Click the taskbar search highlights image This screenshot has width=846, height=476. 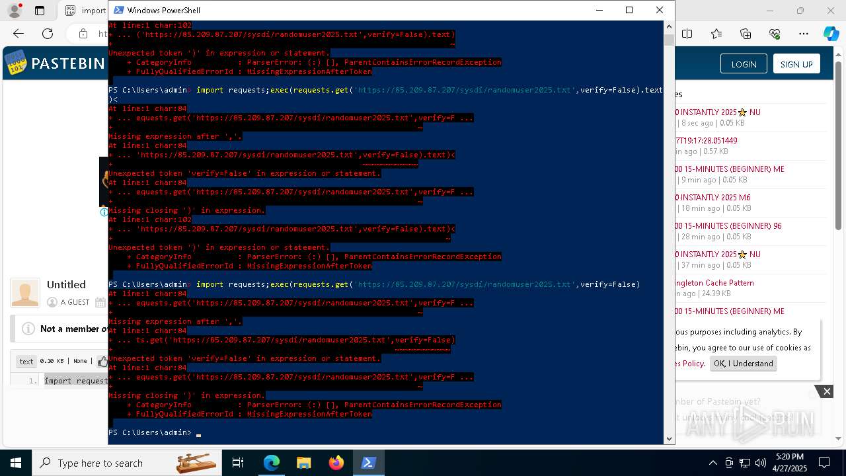pyautogui.click(x=196, y=463)
